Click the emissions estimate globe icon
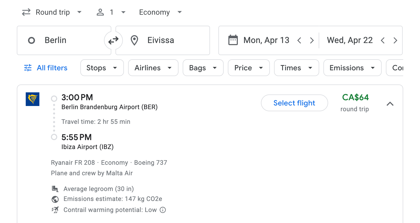 click(55, 199)
